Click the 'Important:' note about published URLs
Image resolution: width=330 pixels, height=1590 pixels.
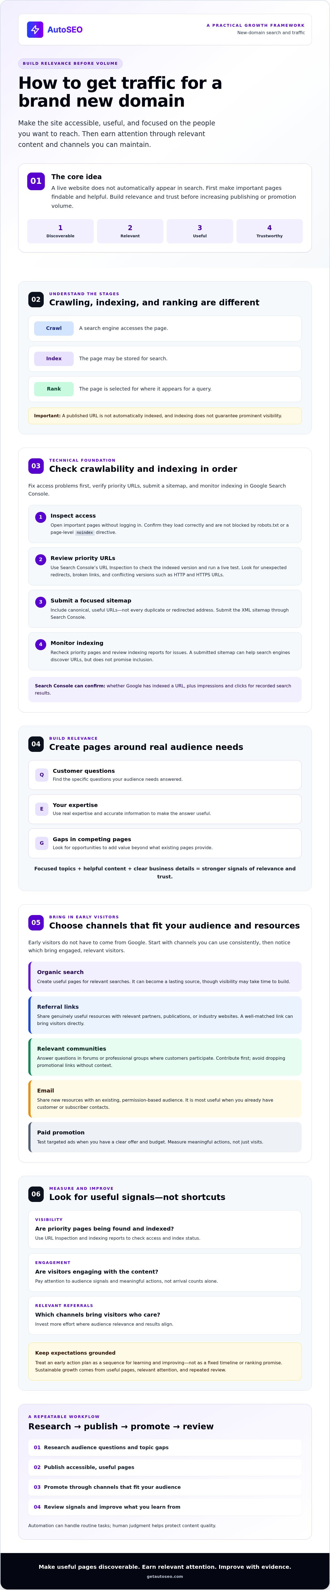[165, 416]
